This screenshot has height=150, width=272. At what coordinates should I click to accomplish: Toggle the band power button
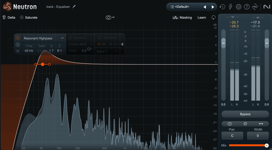point(18,37)
